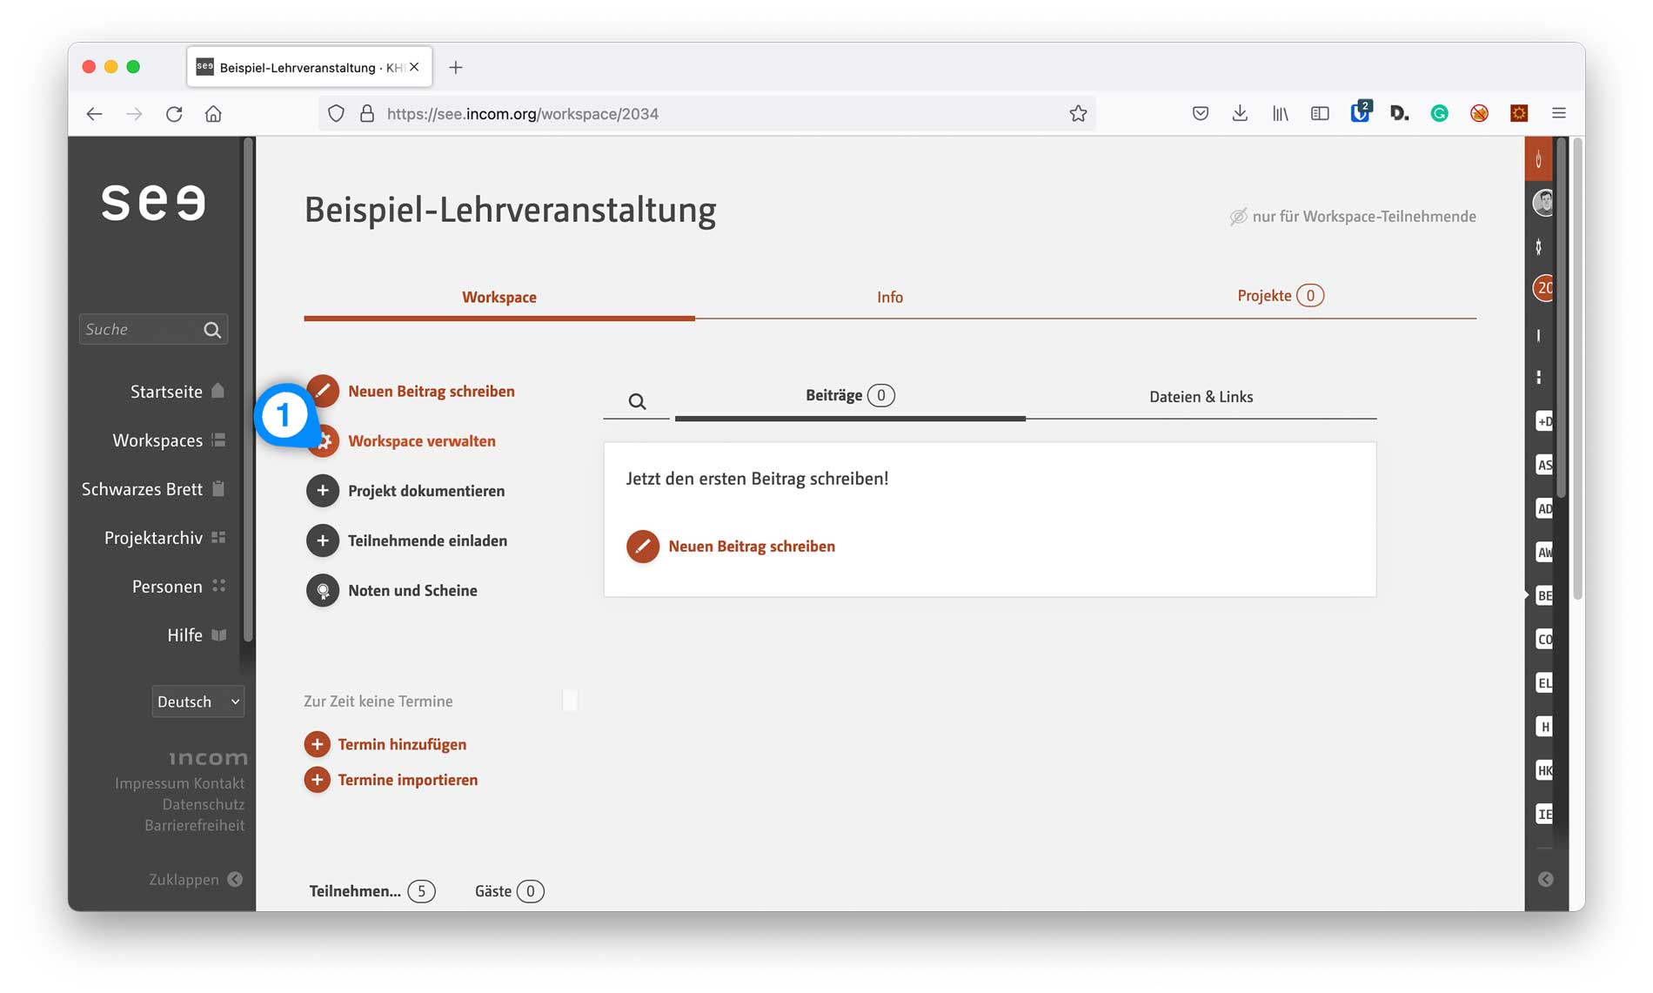
Task: Open Workspaces in the sidebar
Action: pyautogui.click(x=169, y=440)
